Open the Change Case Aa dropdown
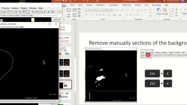Viewport: 187px width, 105px height. (109, 15)
